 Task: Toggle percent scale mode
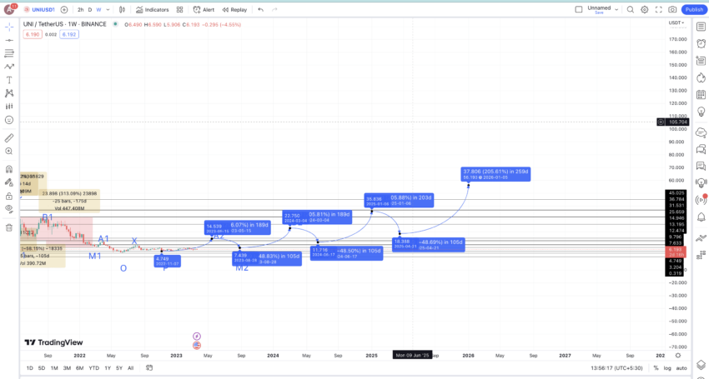coord(656,368)
